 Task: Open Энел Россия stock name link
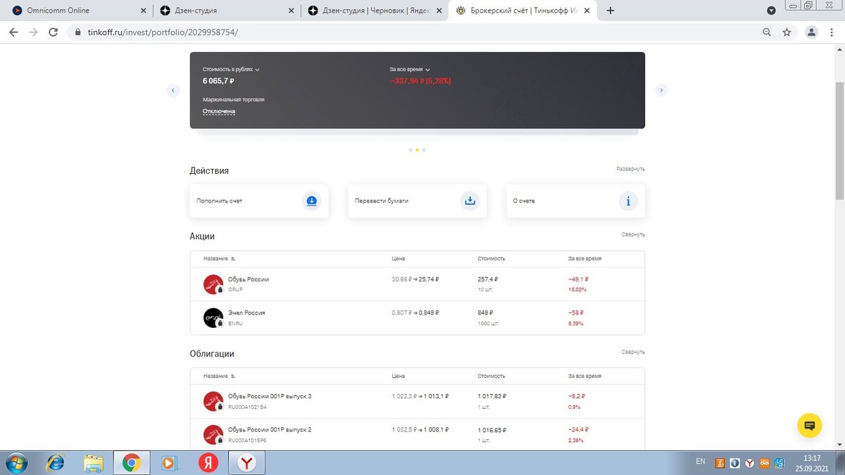pos(246,312)
